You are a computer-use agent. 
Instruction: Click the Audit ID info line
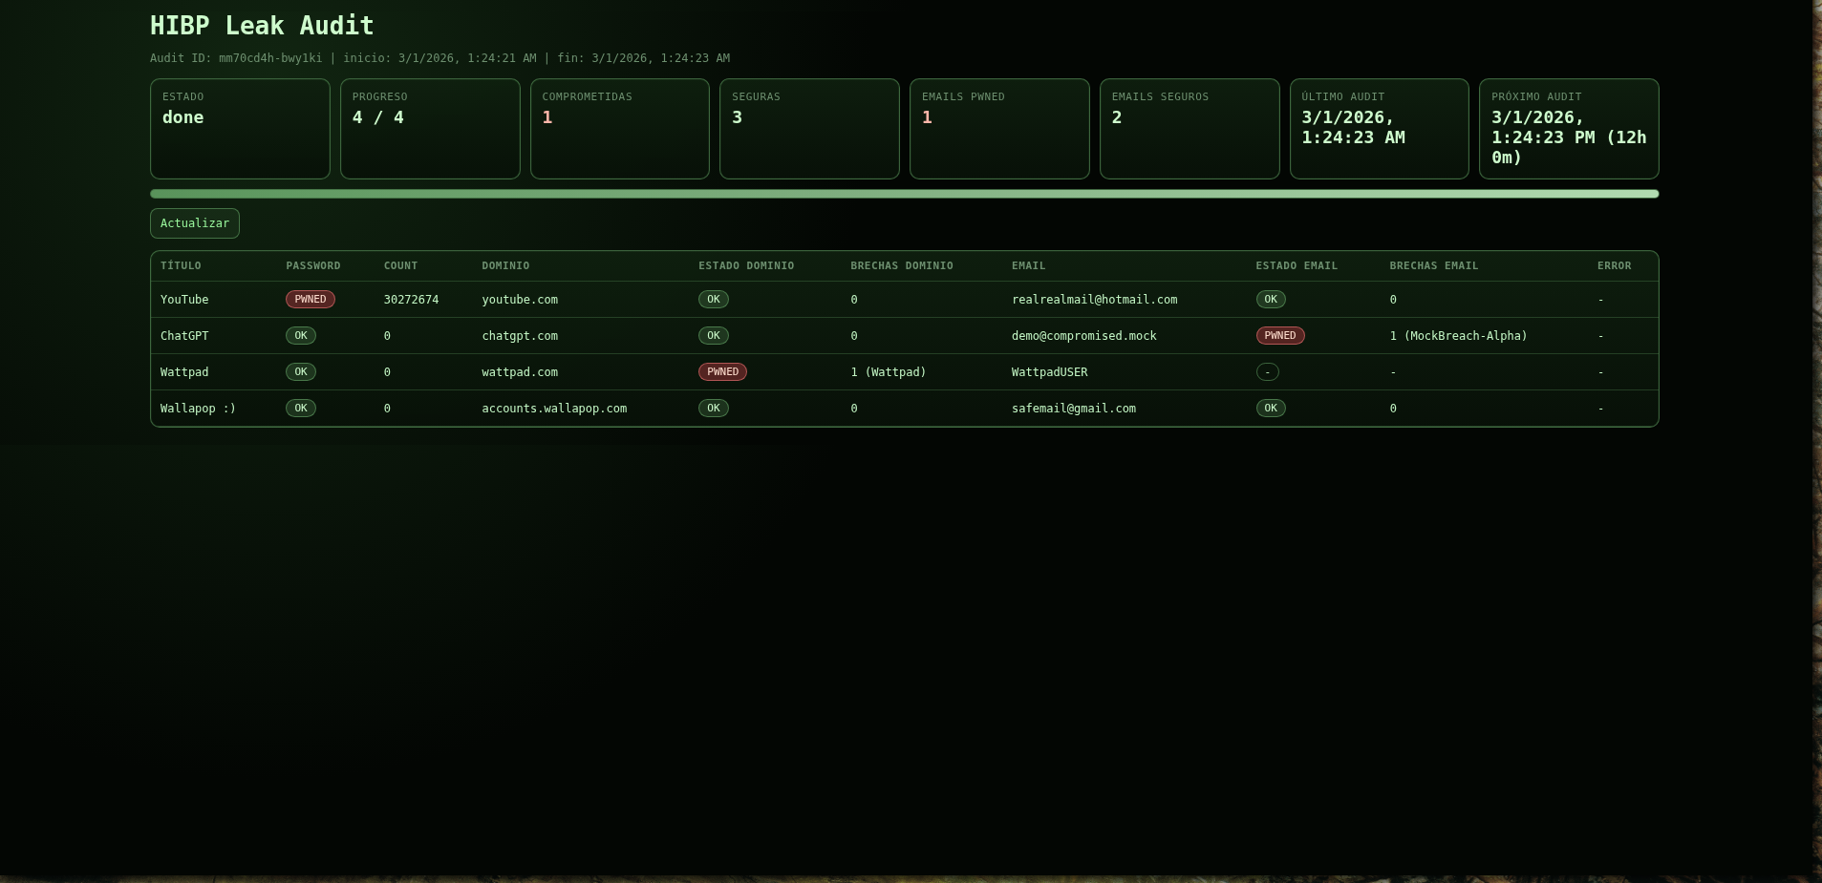tap(439, 58)
